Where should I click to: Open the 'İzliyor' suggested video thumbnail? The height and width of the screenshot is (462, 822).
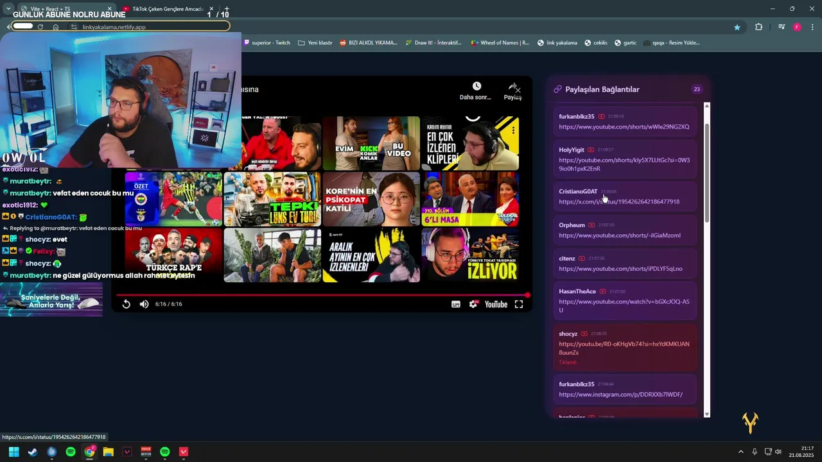(x=470, y=255)
